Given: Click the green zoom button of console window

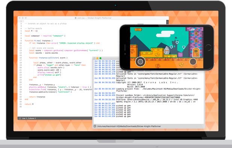Looking at the screenshot, I should pos(101,58).
